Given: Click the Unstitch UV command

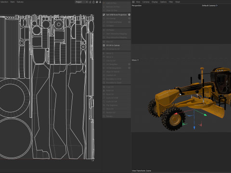Looking at the screenshot, I should [x=111, y=75].
